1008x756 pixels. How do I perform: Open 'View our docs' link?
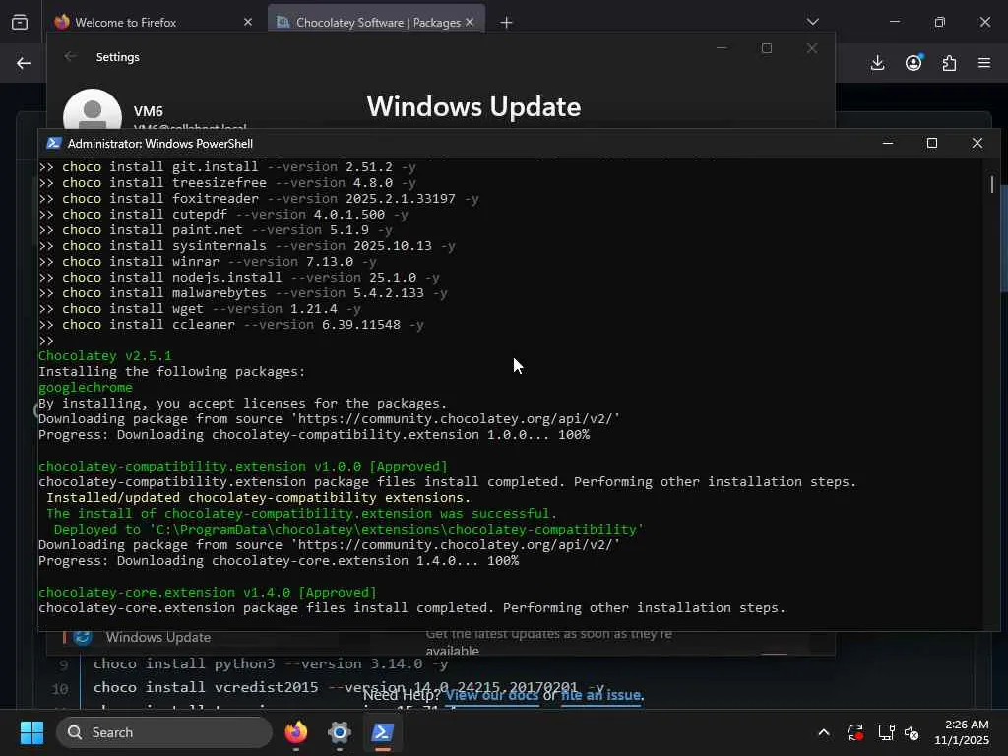pos(492,695)
